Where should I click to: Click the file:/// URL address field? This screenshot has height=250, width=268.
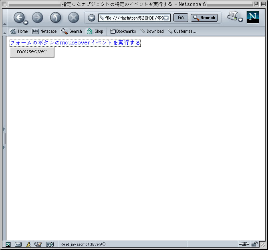click(134, 18)
